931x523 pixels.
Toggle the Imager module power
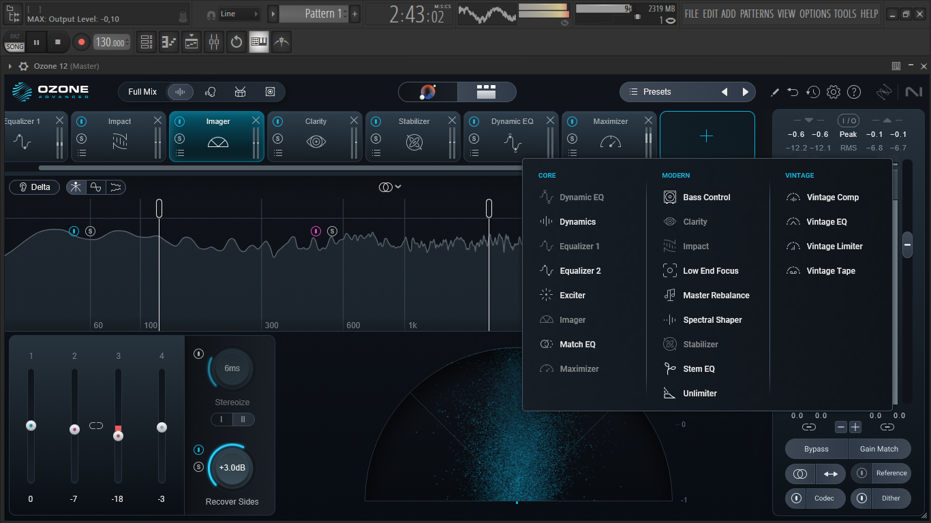tap(180, 121)
